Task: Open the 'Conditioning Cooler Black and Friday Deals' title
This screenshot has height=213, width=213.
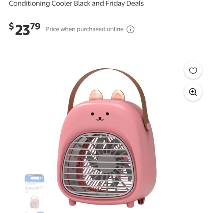Action: pos(76,3)
